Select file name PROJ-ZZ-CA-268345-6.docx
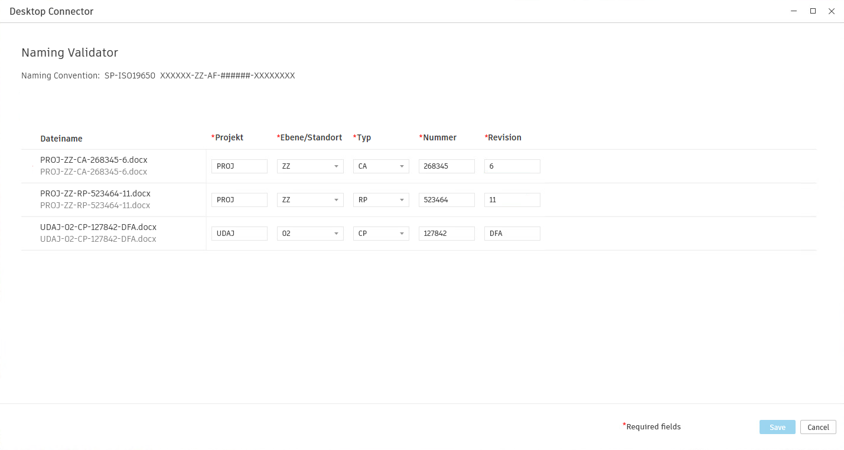This screenshot has height=450, width=844. coord(94,160)
